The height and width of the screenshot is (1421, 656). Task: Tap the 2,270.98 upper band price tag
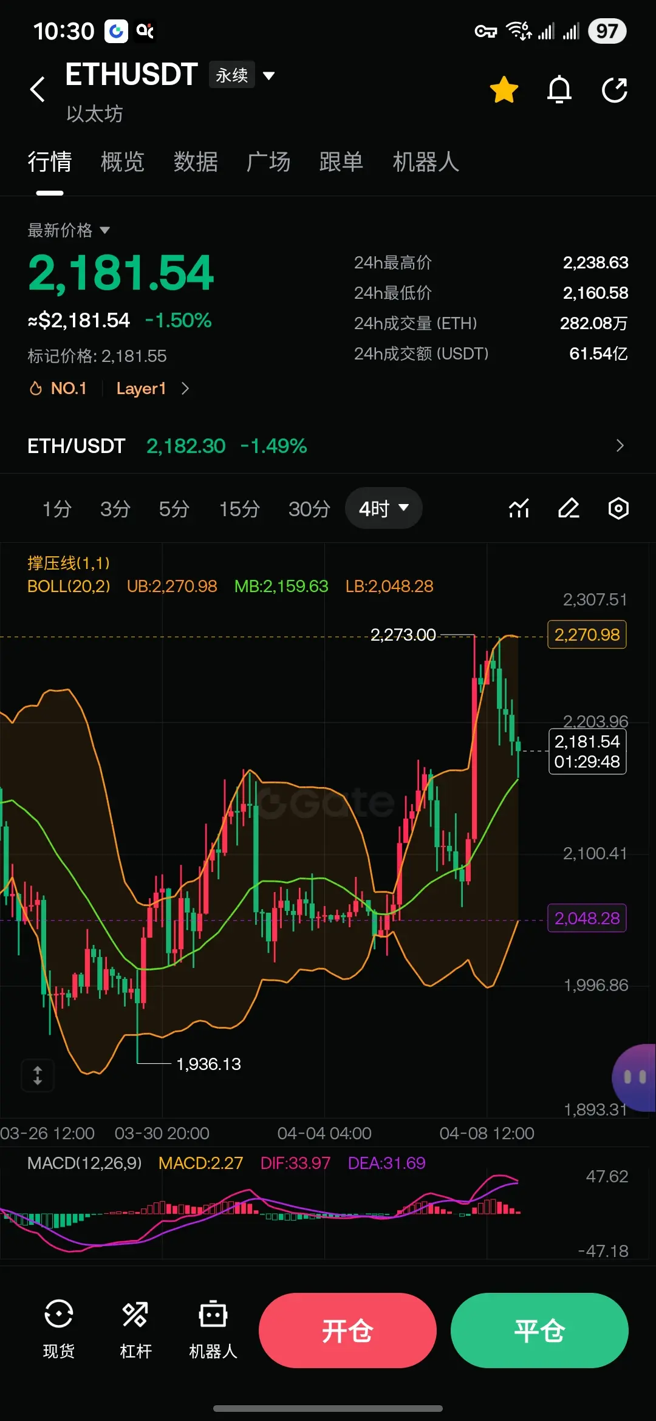point(587,635)
